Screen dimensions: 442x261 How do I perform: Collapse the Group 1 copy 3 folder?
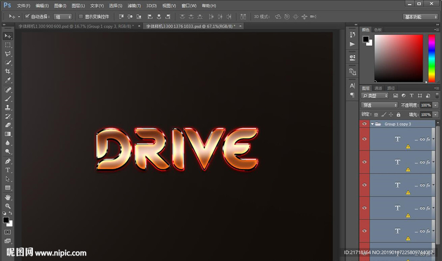tap(372, 124)
